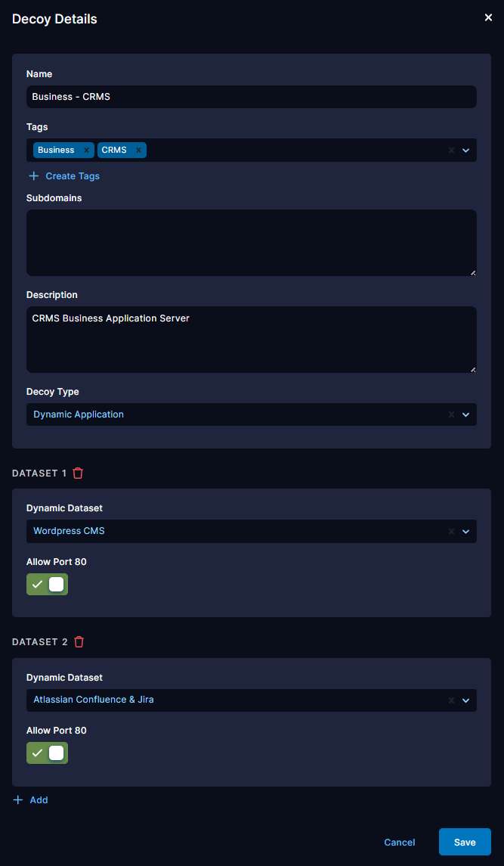Click inside the Name field
504x866 pixels.
tap(251, 97)
